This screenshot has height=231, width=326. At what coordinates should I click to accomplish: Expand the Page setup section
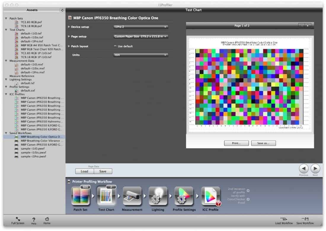pyautogui.click(x=69, y=36)
